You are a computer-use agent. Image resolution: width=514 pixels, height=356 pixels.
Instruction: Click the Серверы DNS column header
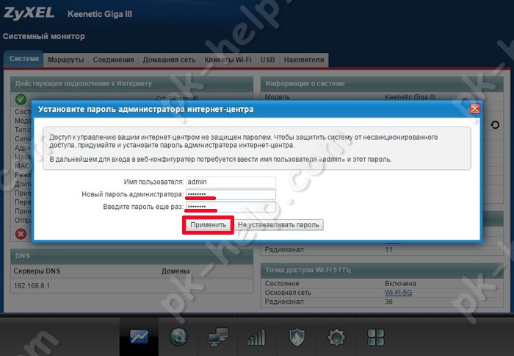[37, 271]
